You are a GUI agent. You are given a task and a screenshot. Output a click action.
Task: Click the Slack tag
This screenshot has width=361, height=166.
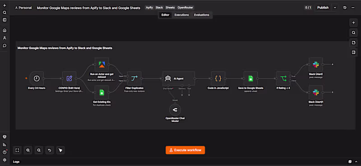pyautogui.click(x=159, y=8)
